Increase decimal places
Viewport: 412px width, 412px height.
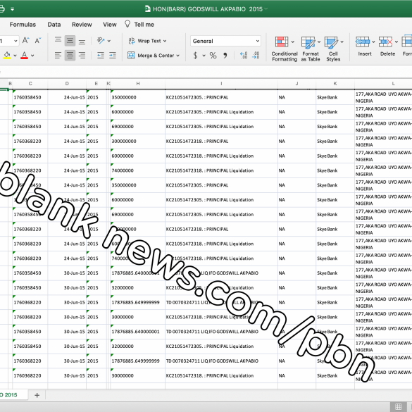pos(244,56)
